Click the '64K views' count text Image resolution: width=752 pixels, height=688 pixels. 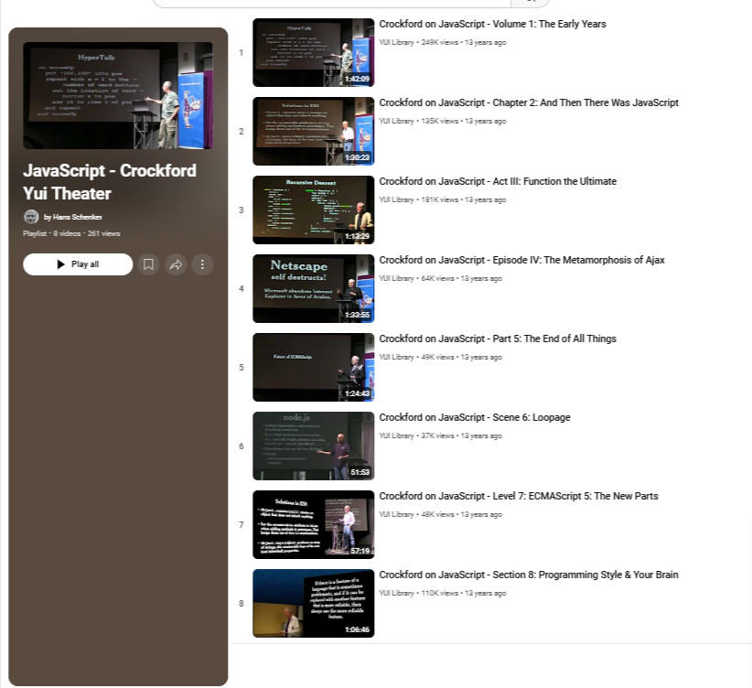point(438,278)
